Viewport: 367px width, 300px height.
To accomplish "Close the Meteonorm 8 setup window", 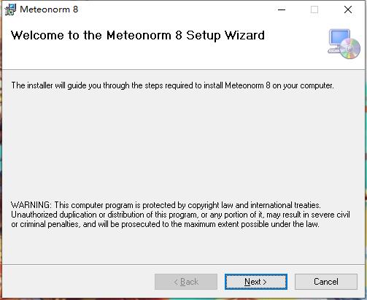I will click(348, 9).
